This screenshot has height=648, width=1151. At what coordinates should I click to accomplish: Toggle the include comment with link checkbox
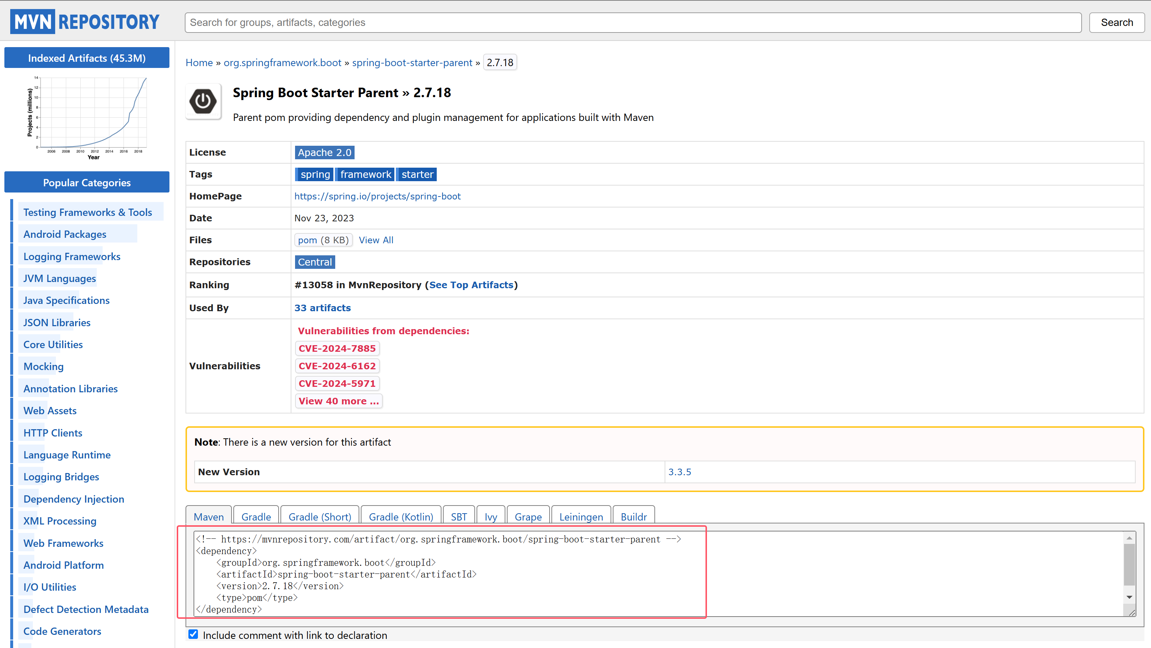(x=193, y=634)
